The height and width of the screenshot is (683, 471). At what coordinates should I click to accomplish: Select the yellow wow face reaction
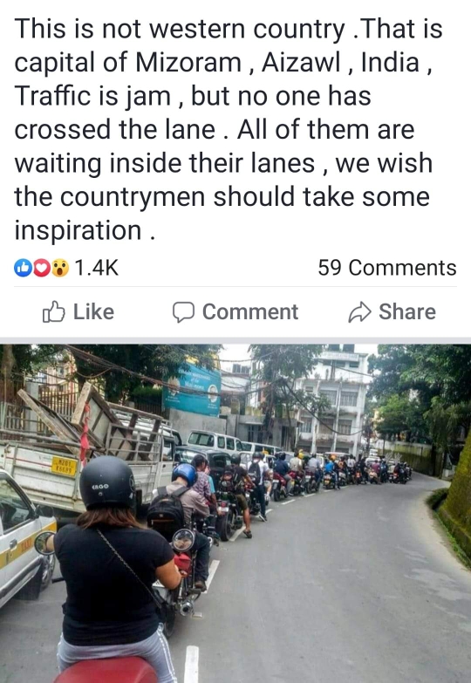[60, 268]
